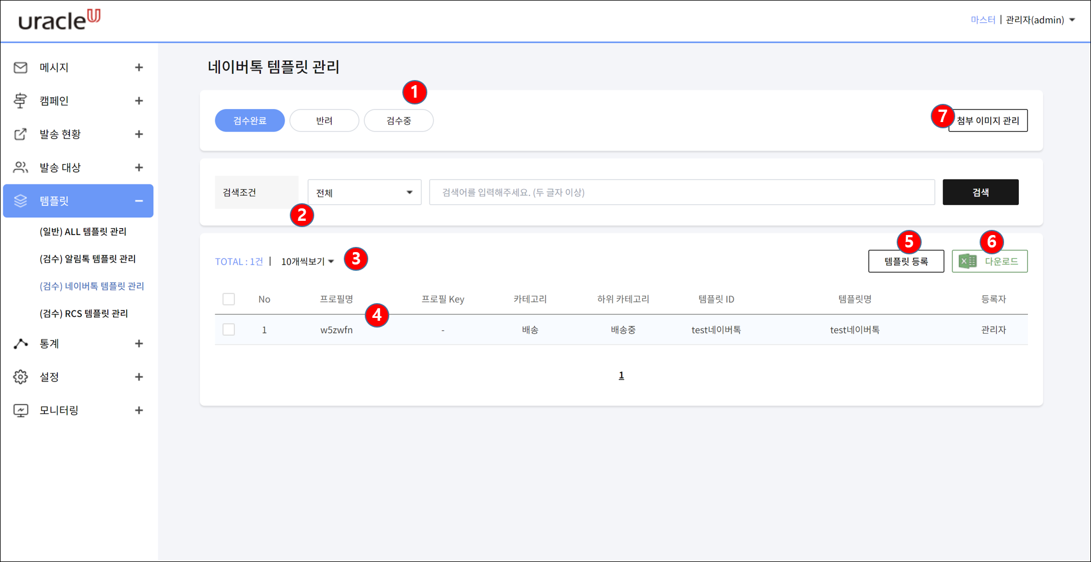Switch to the 반려 tab

pos(324,120)
